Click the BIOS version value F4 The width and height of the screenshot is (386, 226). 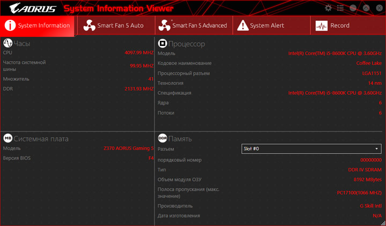tap(151, 158)
